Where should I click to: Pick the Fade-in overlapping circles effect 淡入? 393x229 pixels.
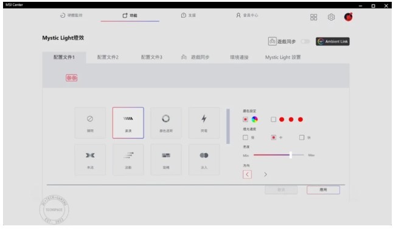[204, 159]
